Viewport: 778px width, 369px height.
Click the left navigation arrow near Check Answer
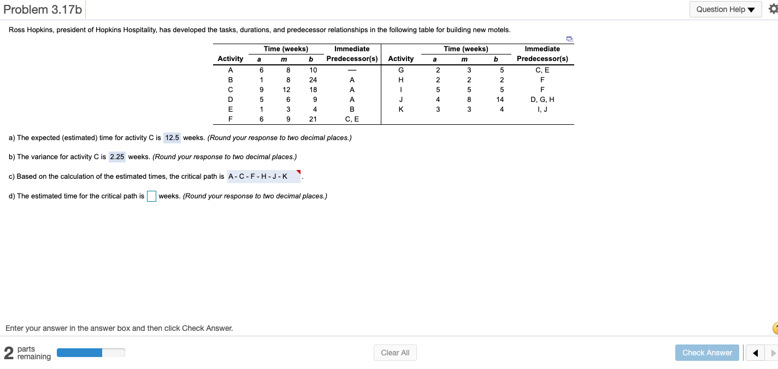tap(755, 353)
